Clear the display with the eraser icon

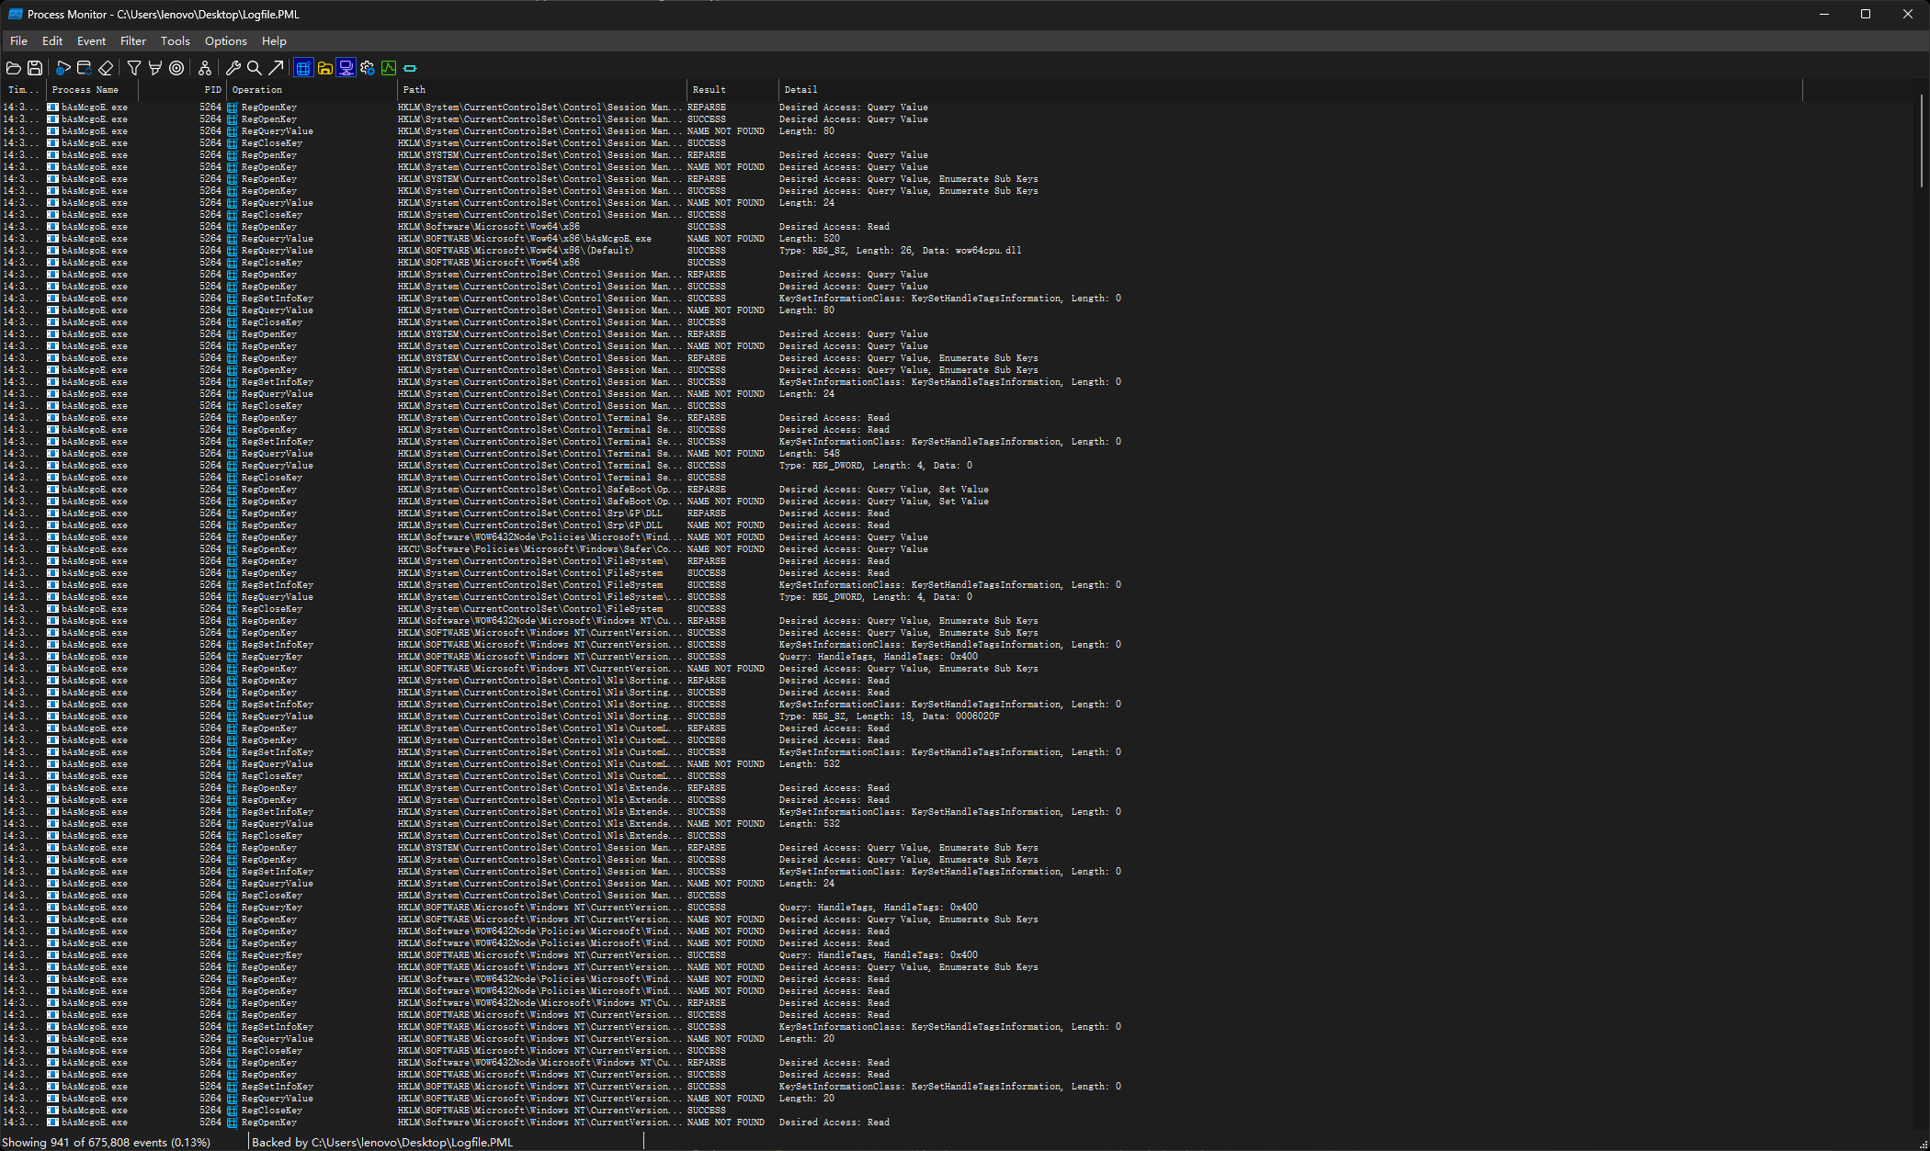pyautogui.click(x=106, y=68)
